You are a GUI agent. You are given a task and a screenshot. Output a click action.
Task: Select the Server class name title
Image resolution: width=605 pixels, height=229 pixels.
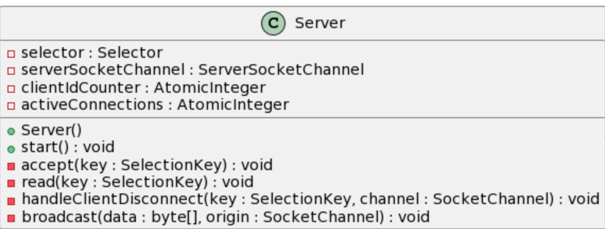319,23
